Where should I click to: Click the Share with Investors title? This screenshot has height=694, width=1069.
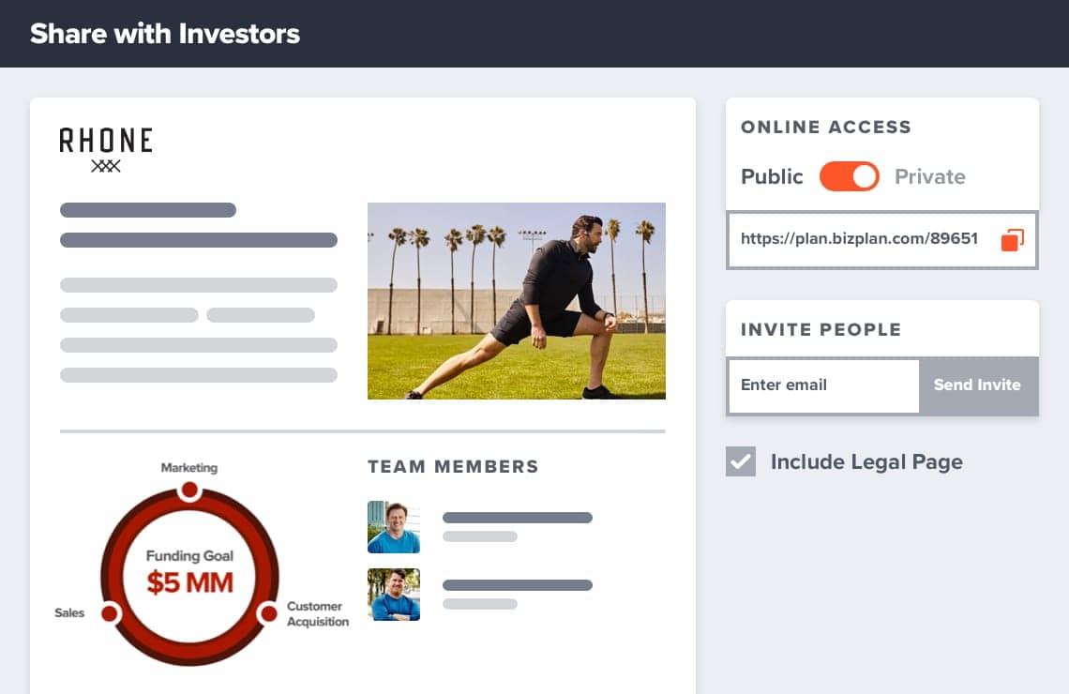tap(165, 34)
